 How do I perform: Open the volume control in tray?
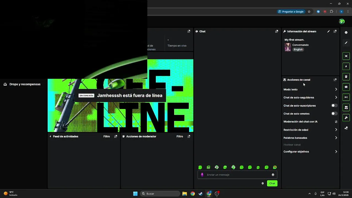334,194
